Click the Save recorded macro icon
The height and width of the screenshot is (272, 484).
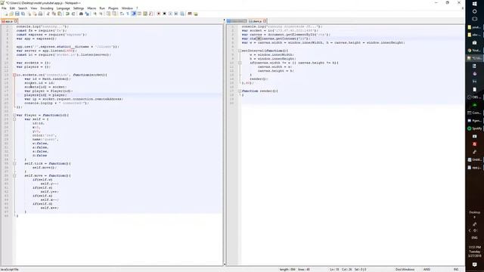181,14
